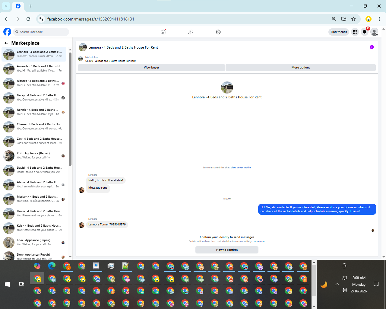The image size is (386, 309).
Task: Open Kels's conversation in the list
Action: pos(34,228)
